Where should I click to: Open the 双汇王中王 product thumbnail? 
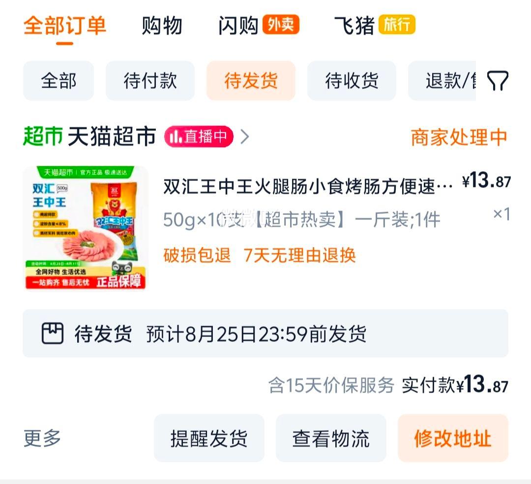[86, 228]
